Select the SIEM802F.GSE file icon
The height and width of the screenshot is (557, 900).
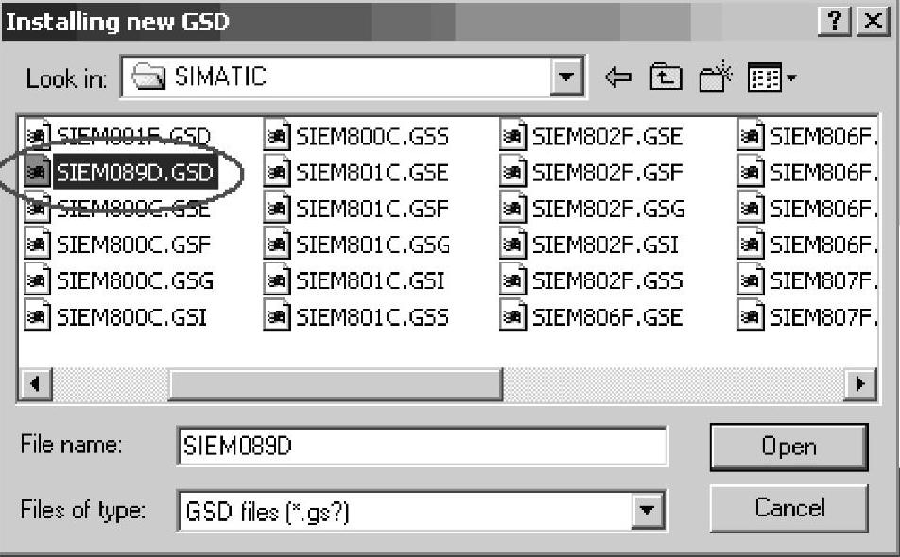pyautogui.click(x=512, y=136)
